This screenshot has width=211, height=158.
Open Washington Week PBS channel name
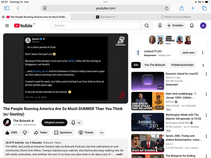pyautogui.click(x=177, y=123)
